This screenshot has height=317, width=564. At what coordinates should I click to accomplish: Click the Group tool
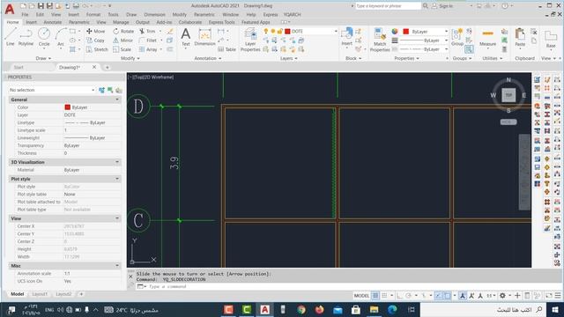457,37
